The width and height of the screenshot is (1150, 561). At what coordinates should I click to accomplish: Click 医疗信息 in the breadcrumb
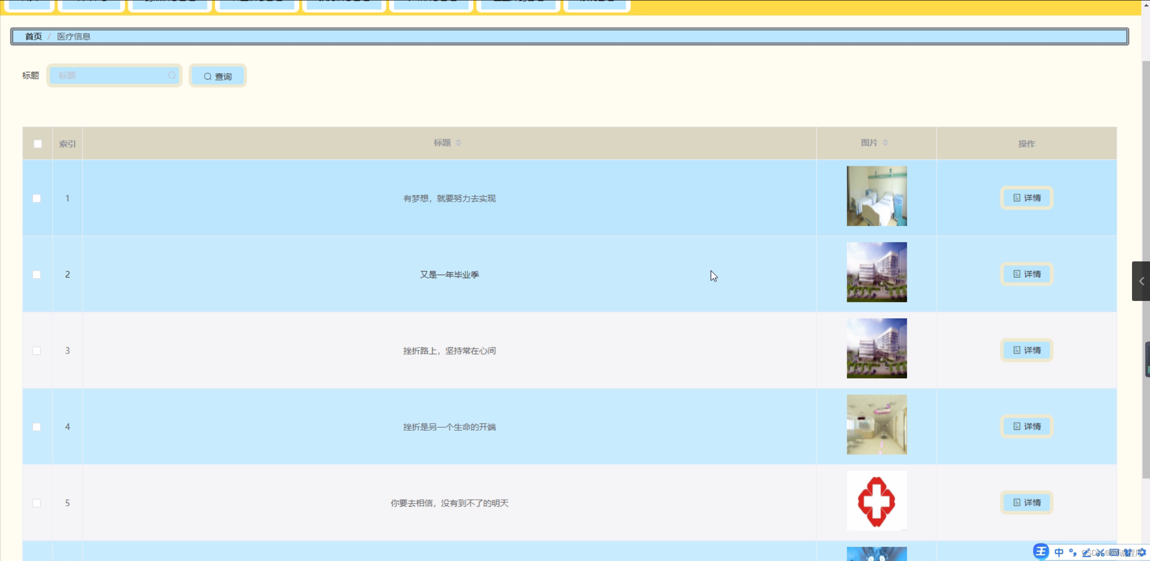(x=74, y=36)
